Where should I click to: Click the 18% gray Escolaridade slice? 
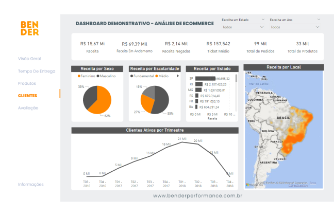pyautogui.click(x=150, y=92)
